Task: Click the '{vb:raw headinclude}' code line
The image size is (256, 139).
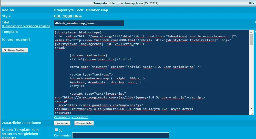Action: (88, 55)
